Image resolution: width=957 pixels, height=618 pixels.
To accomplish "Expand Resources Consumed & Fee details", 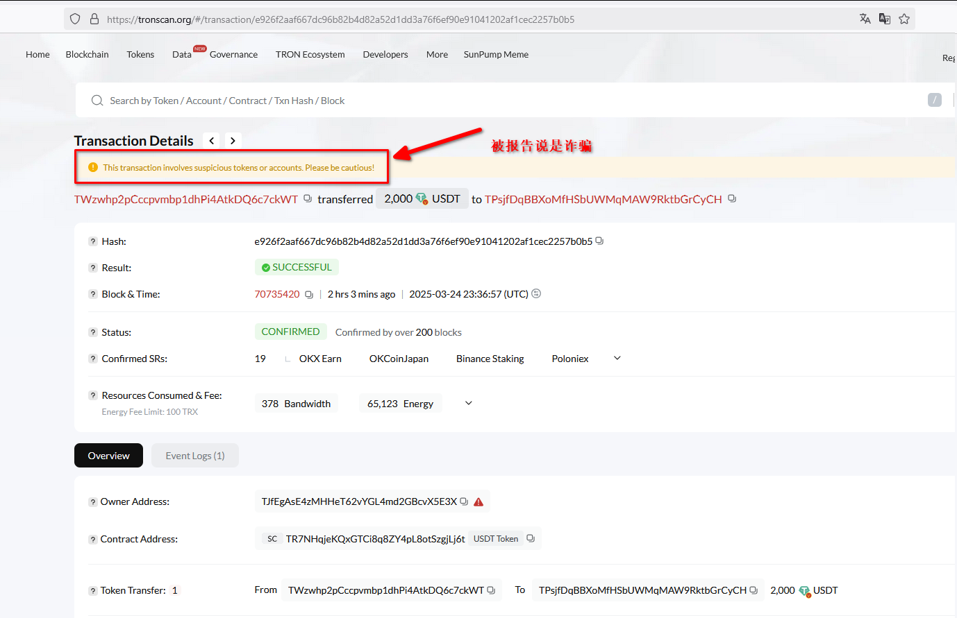I will 469,404.
